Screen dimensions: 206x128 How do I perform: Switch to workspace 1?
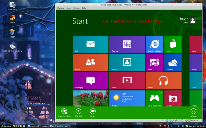click(x=169, y=126)
